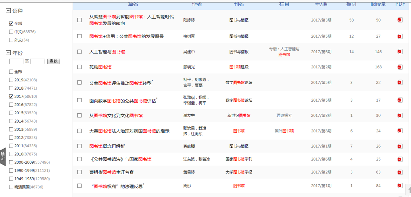Screen dimensions: 411x197
Task: Open PDF for 2017/第3期 first article
Action: [x=400, y=20]
